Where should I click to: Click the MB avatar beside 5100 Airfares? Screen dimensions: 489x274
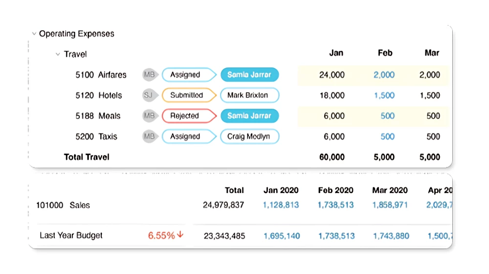point(149,75)
